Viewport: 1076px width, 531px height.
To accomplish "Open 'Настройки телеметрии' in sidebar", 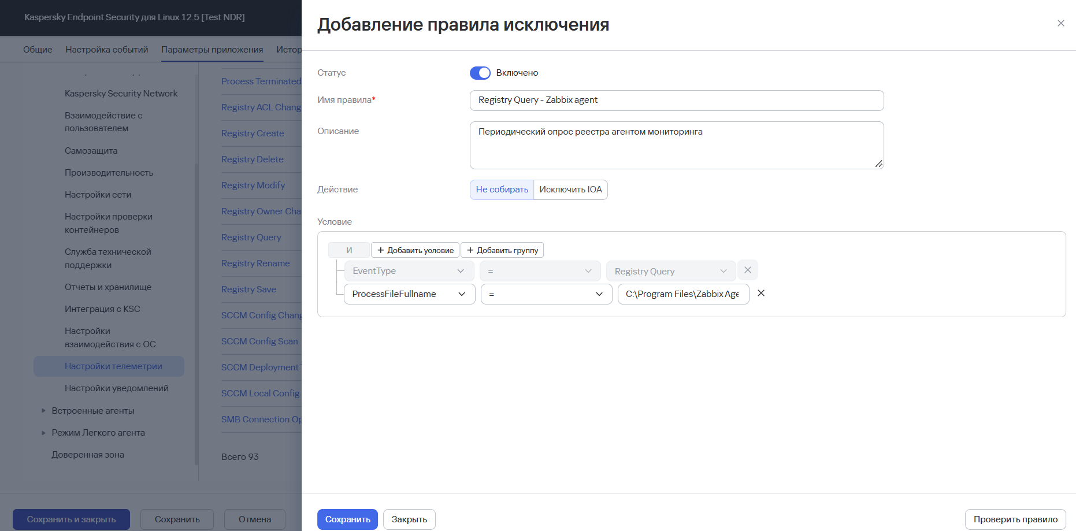I will pyautogui.click(x=109, y=366).
